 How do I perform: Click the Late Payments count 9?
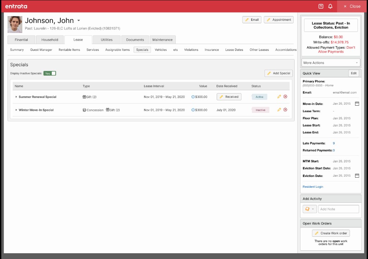(334, 143)
